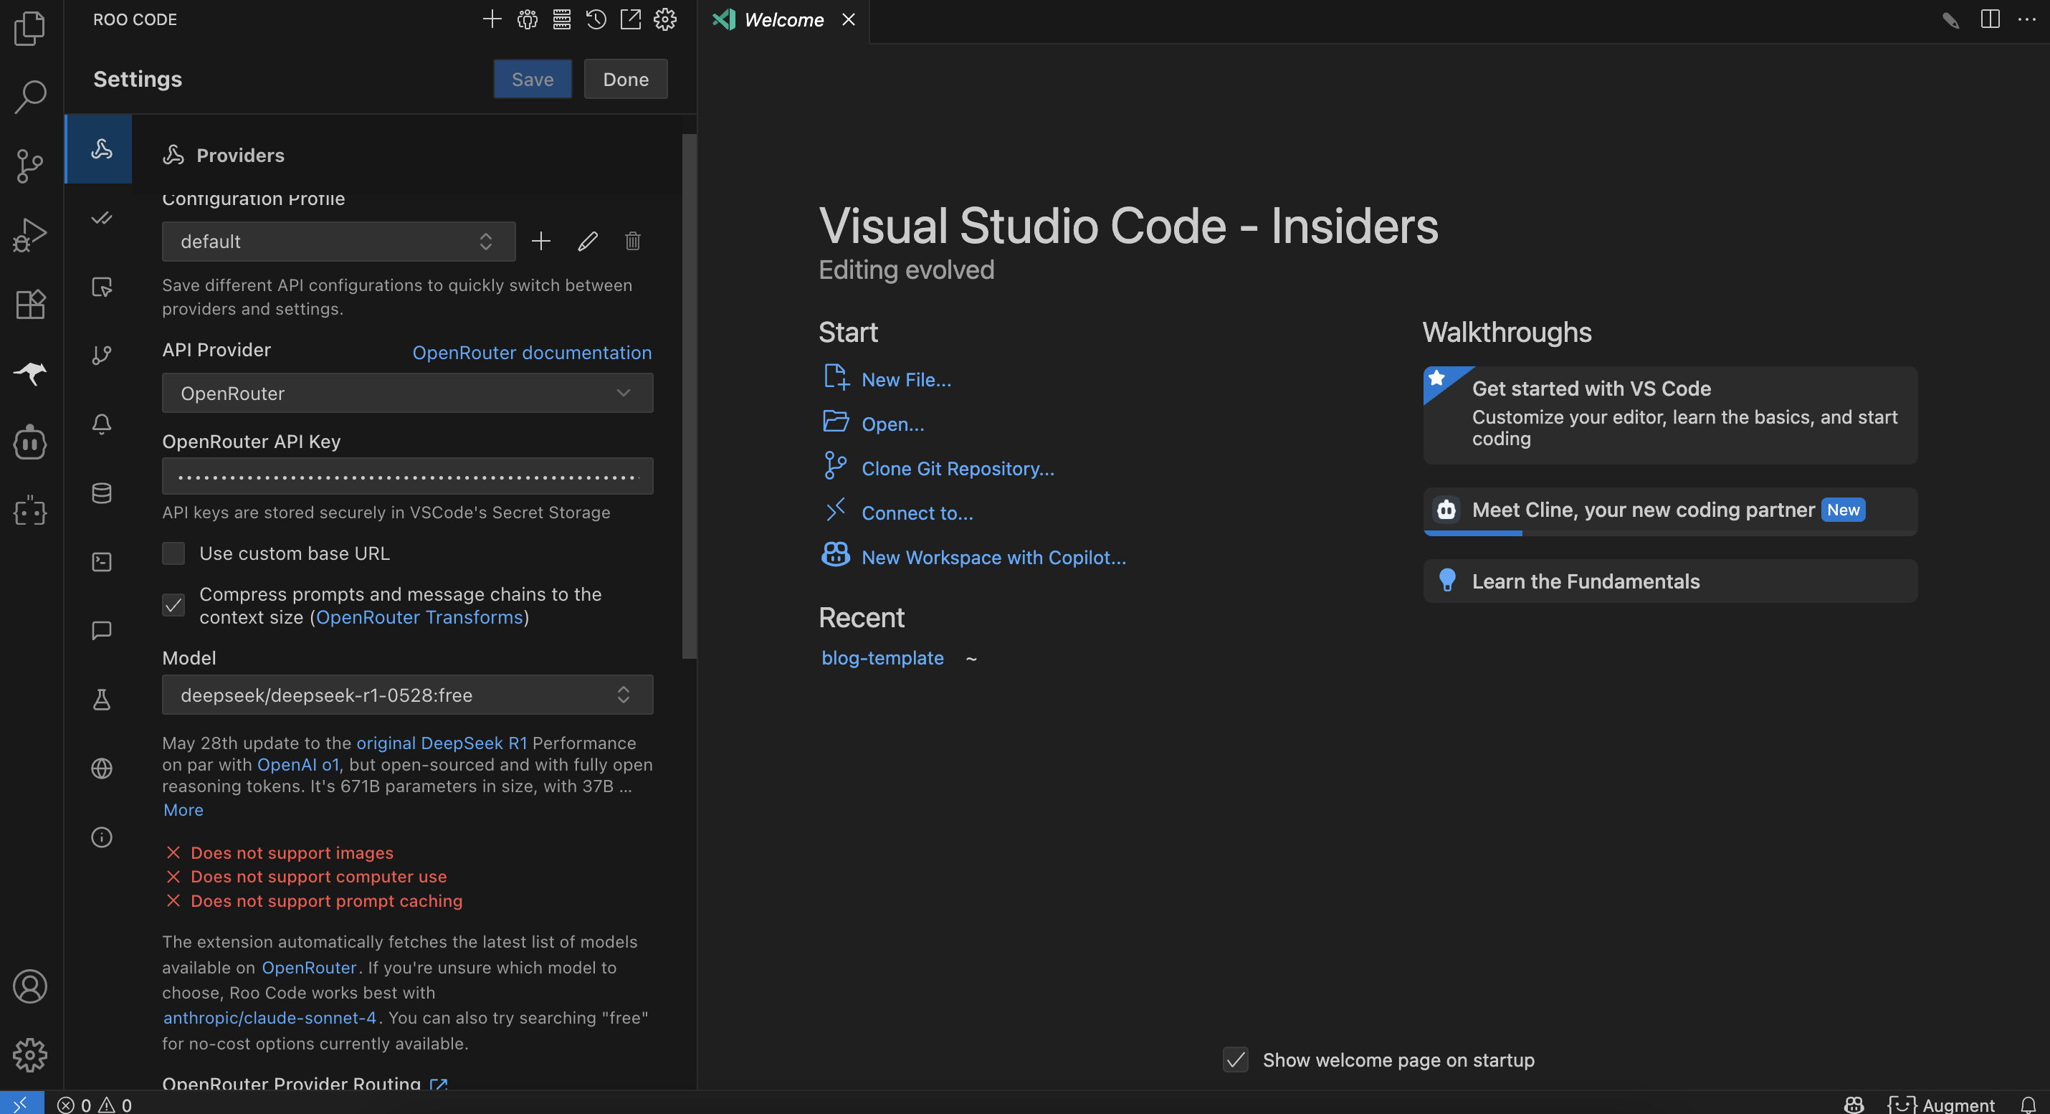Open the terminal settings section
2050x1114 pixels.
[101, 562]
